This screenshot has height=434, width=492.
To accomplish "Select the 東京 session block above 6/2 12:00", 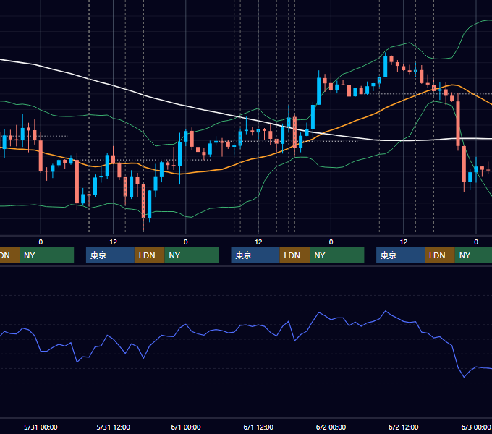I will 401,255.
